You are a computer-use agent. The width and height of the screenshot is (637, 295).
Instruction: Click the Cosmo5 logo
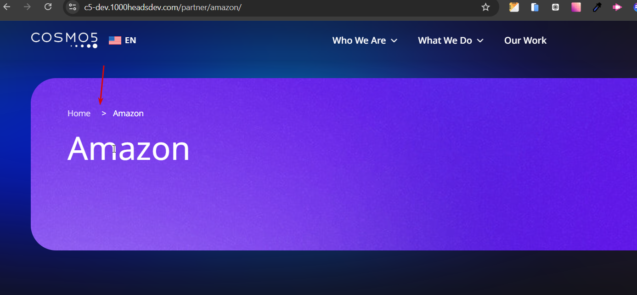tap(64, 40)
